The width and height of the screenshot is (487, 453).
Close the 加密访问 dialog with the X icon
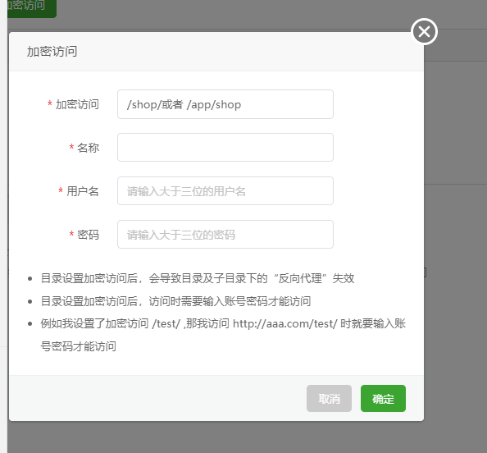pyautogui.click(x=424, y=31)
